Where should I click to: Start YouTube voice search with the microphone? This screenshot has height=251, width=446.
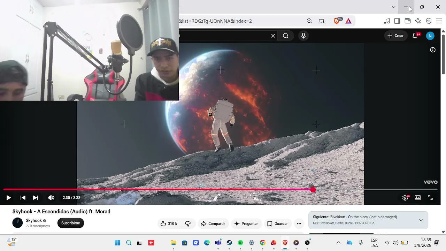303,36
